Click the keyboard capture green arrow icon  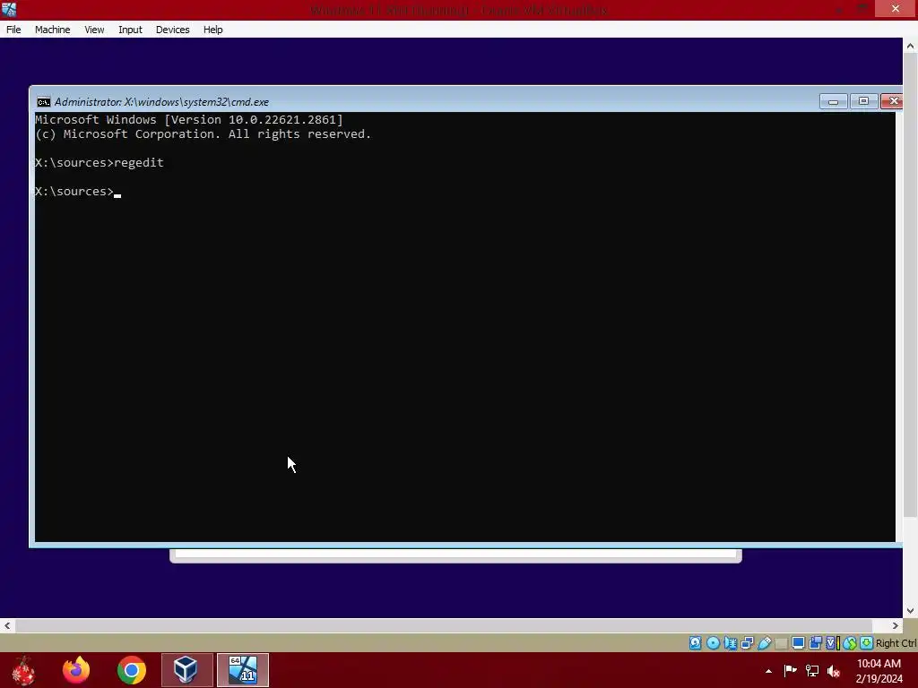(867, 643)
